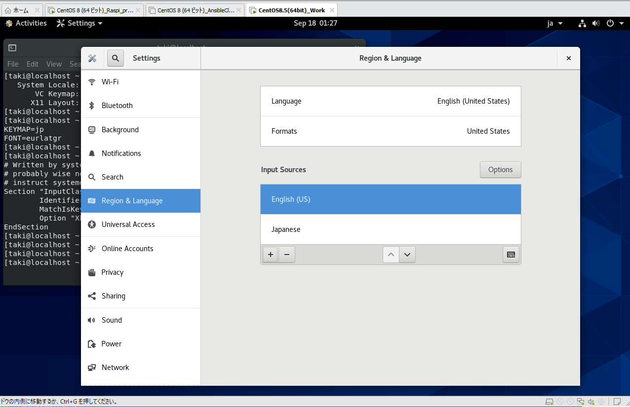Open the Universal Access panel

coord(141,224)
